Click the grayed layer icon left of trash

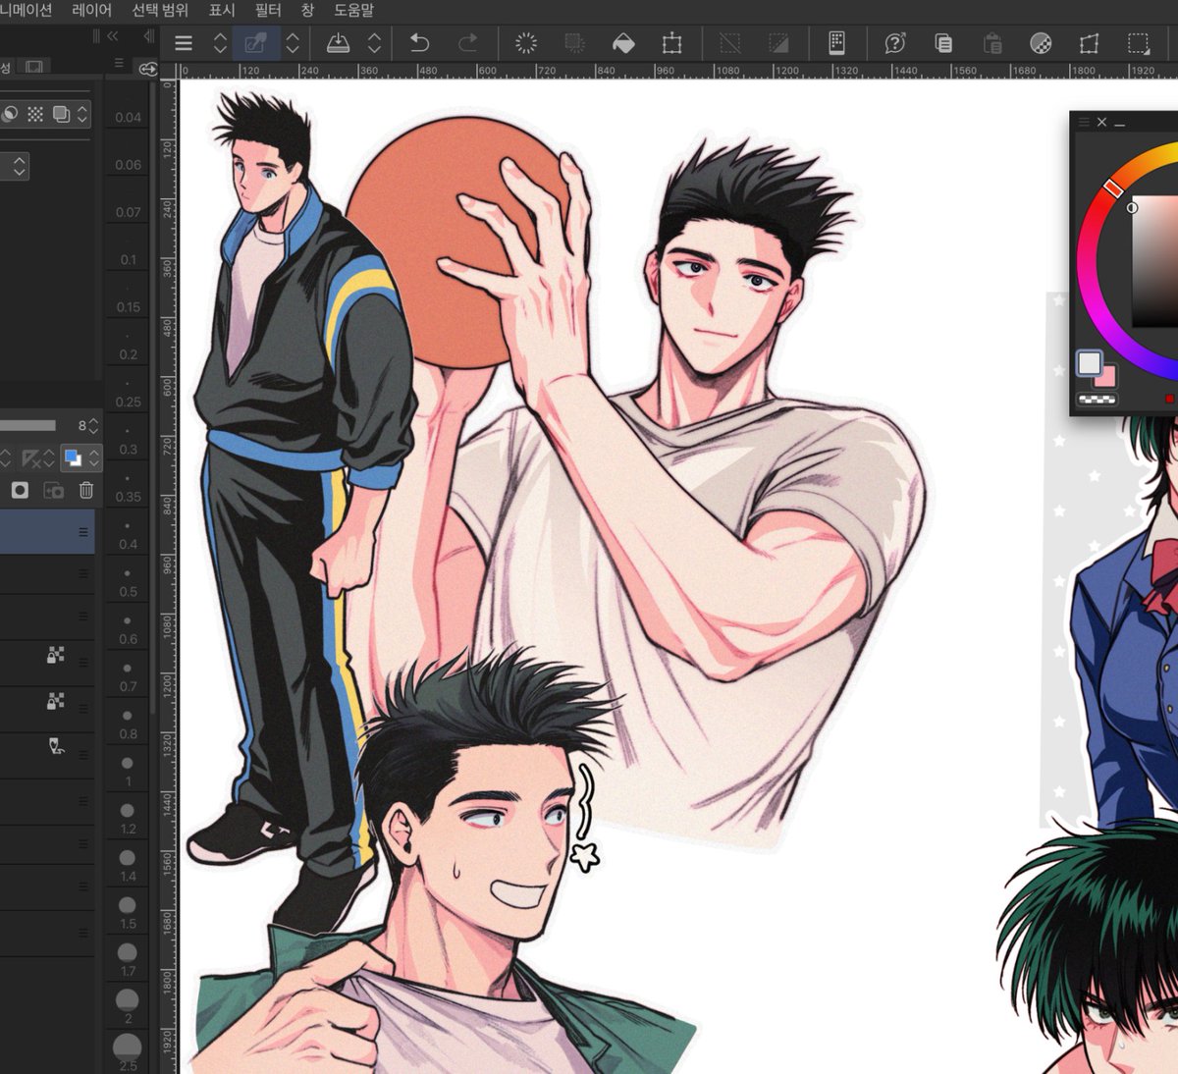53,490
